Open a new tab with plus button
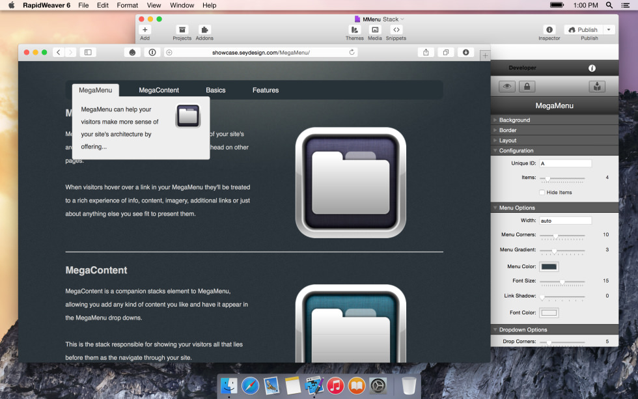This screenshot has width=638, height=399. (x=485, y=56)
